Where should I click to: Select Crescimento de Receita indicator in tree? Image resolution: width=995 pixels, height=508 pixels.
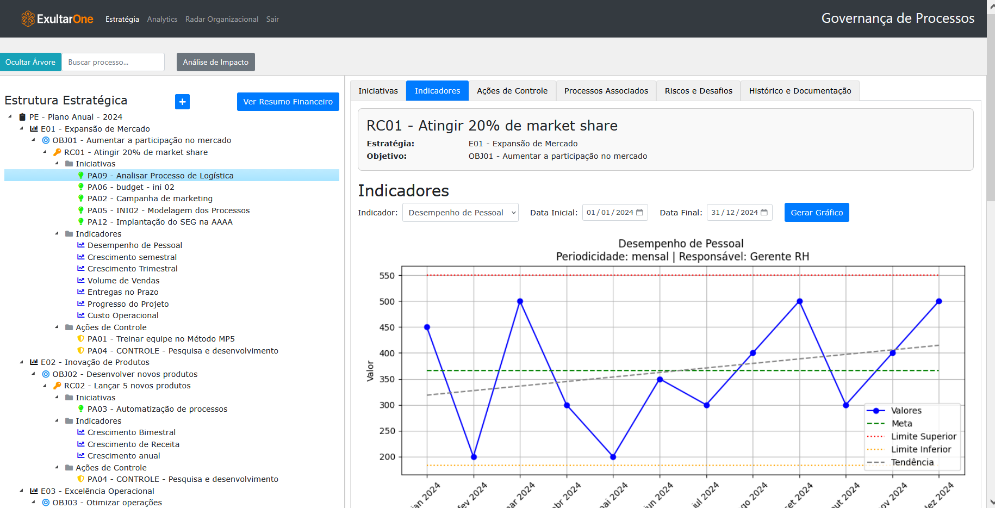[x=133, y=444]
